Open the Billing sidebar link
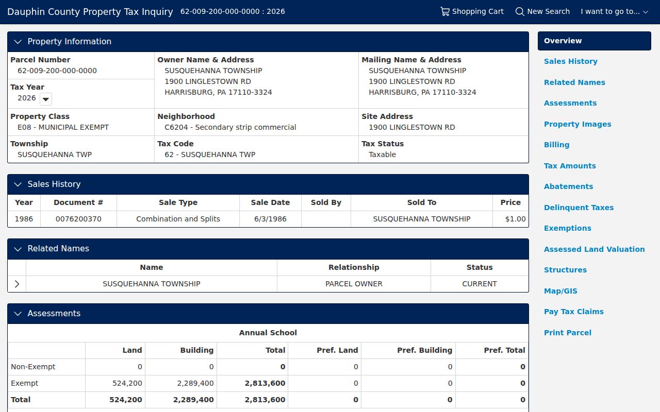 [x=556, y=145]
